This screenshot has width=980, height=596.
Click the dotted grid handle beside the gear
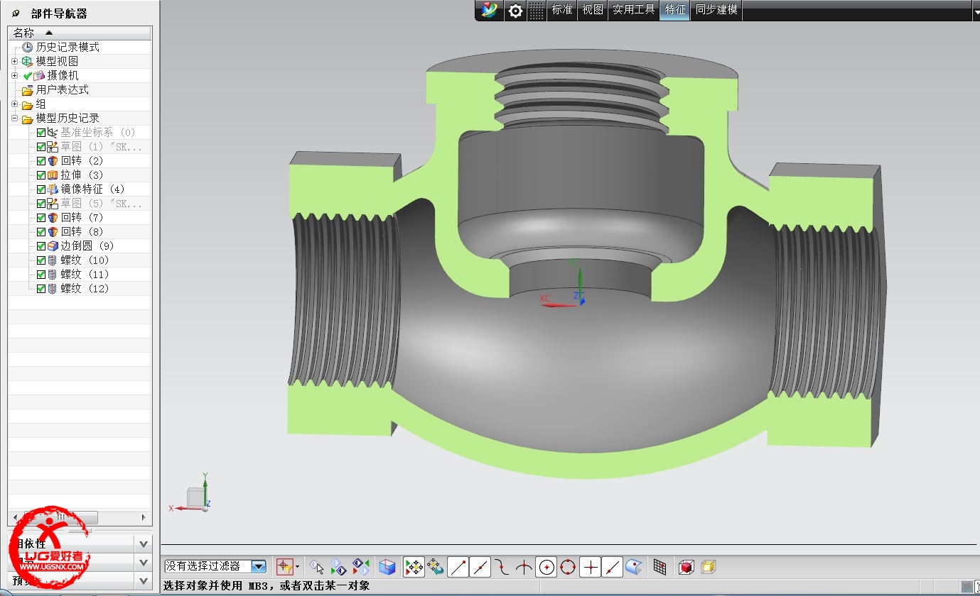(537, 11)
